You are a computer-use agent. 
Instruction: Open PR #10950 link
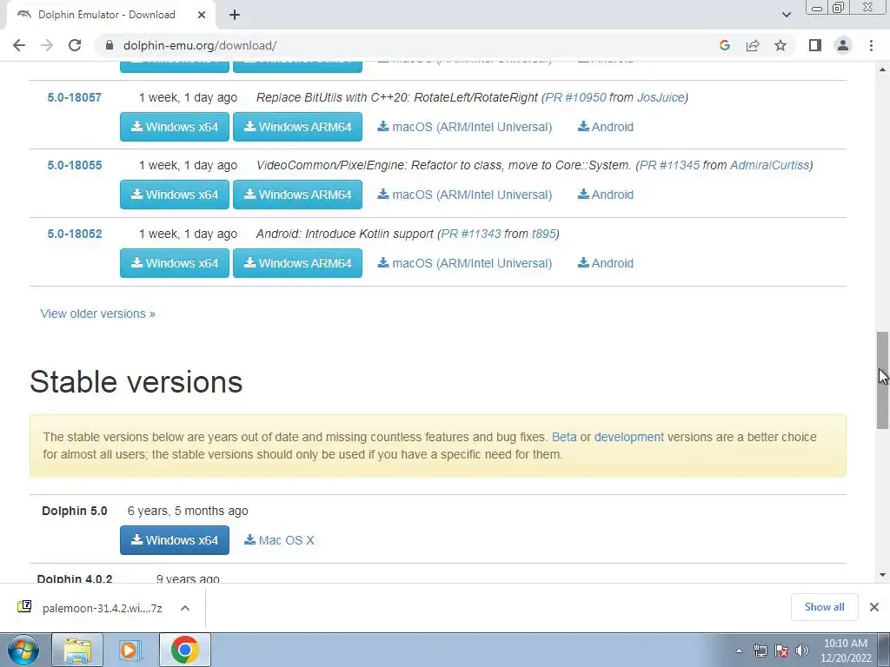tap(575, 97)
